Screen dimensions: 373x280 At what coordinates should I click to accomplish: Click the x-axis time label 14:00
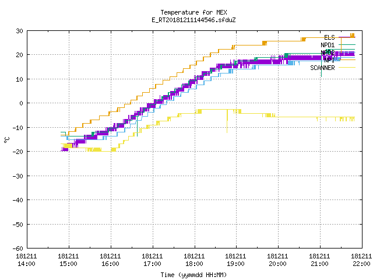pyautogui.click(x=27, y=264)
